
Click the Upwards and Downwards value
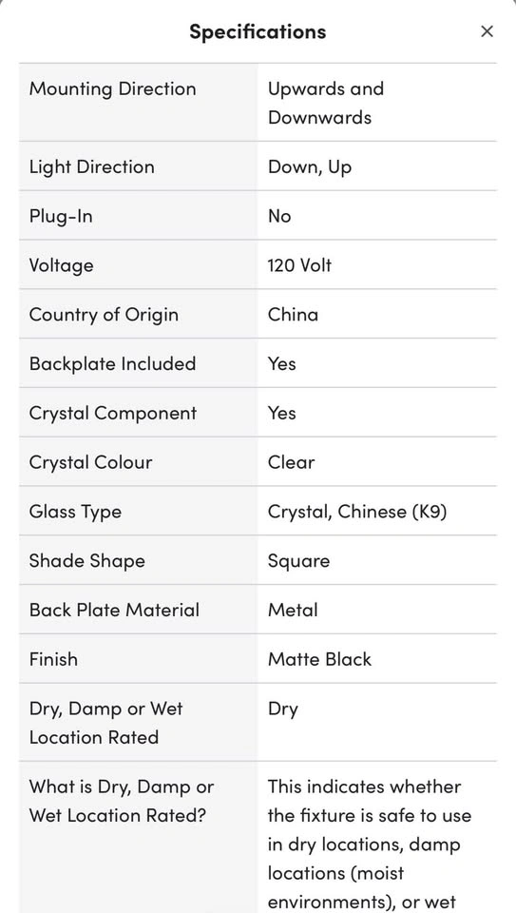point(326,103)
